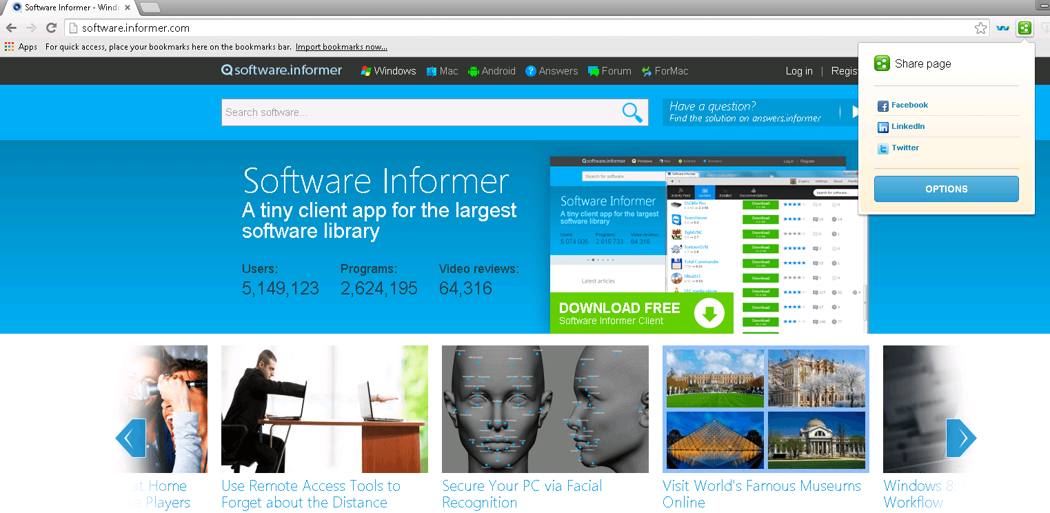This screenshot has width=1050, height=513.
Task: Advance the carousel with the right arrow
Action: 961,438
